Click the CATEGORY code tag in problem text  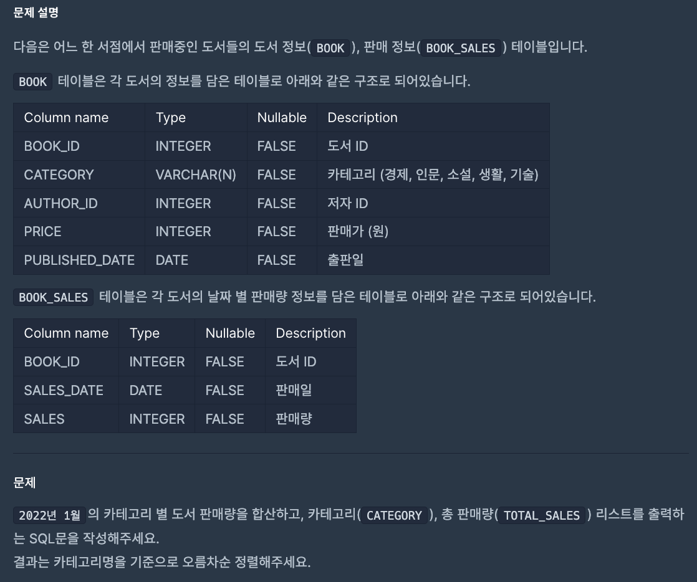[394, 515]
